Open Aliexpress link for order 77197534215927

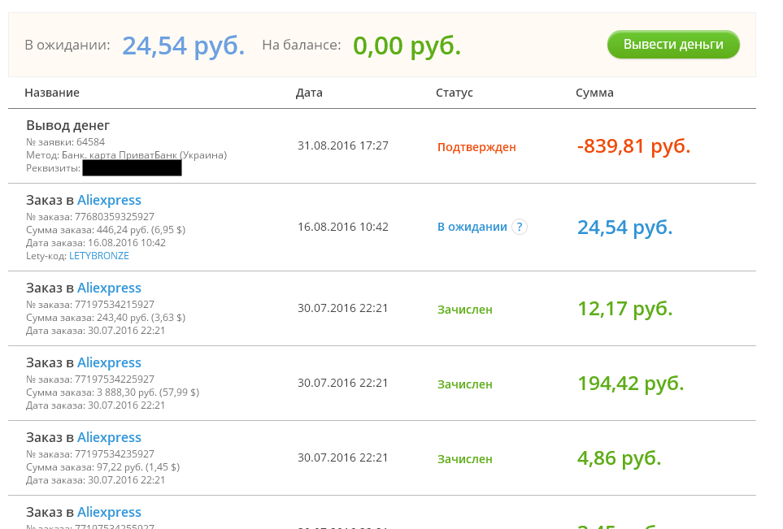tap(109, 288)
